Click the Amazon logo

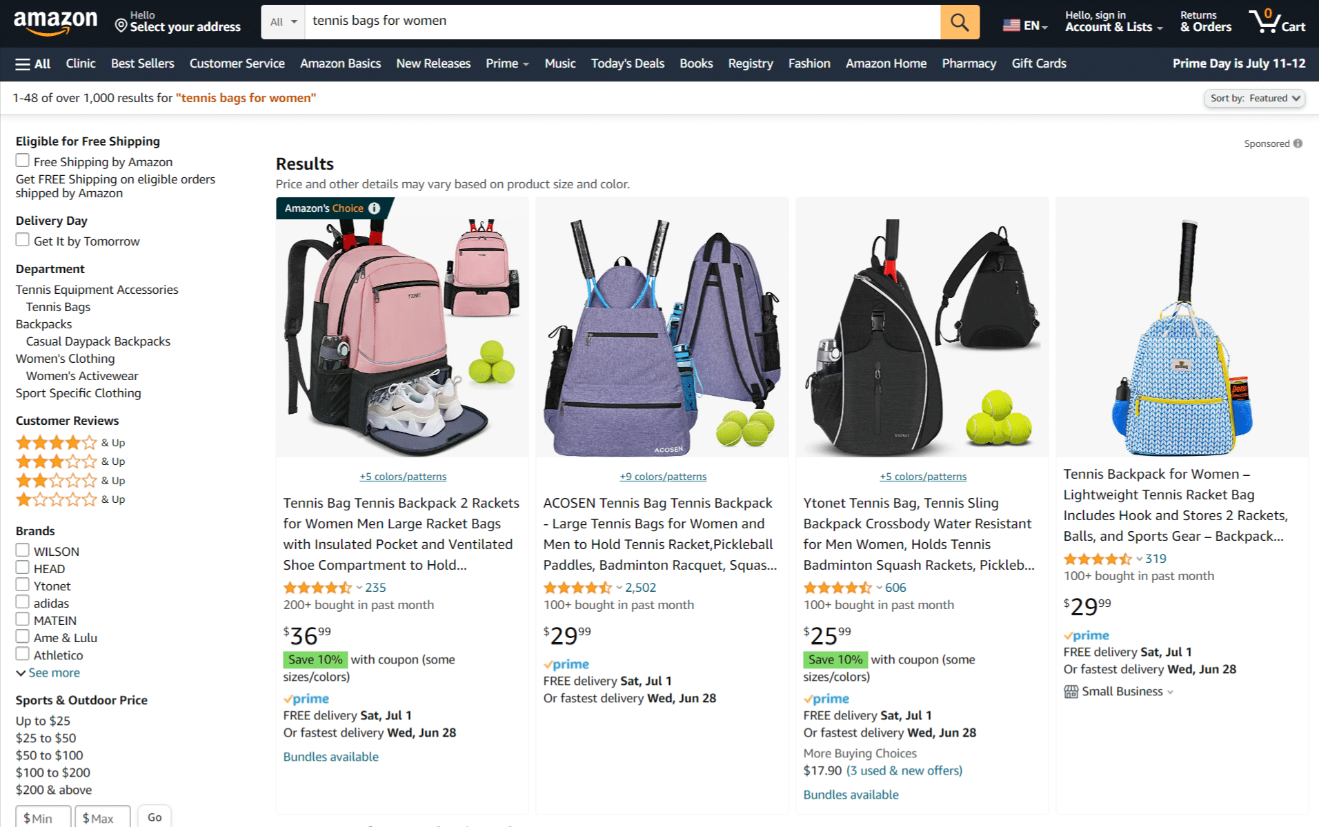tap(55, 22)
